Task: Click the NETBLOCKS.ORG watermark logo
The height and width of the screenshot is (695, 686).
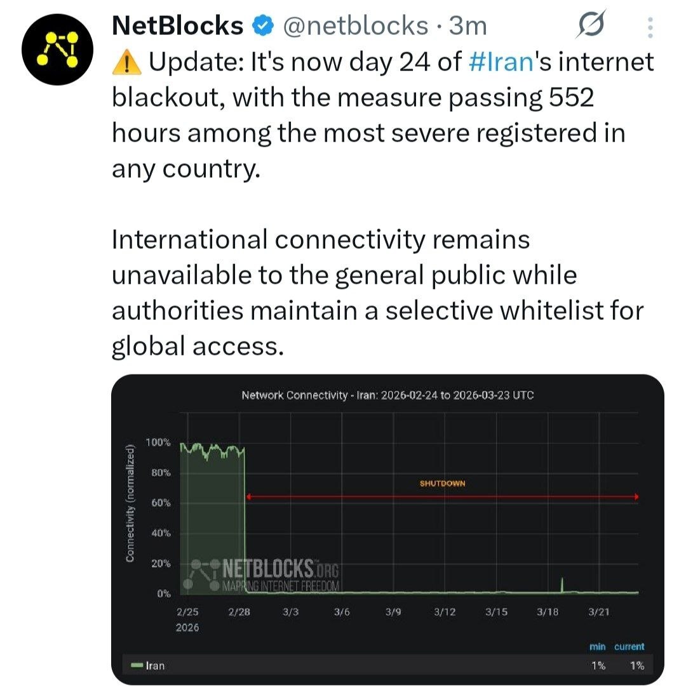Action: 265,574
